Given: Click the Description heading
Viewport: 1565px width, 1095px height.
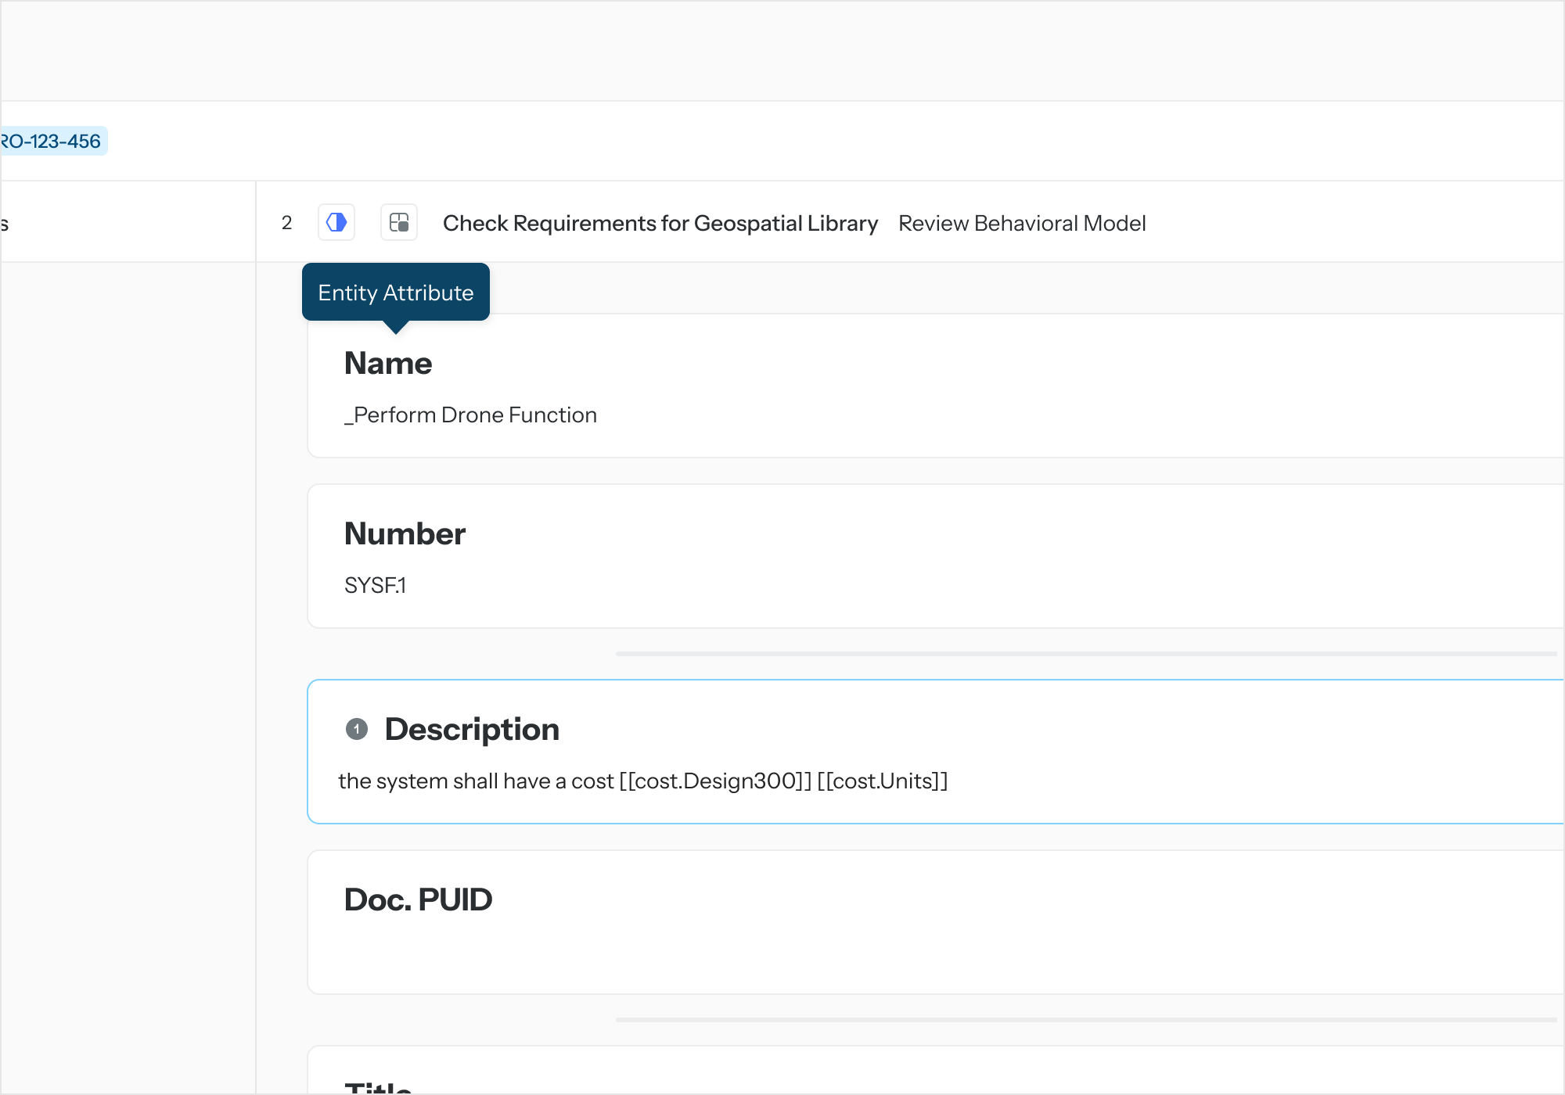Looking at the screenshot, I should click(x=472, y=729).
